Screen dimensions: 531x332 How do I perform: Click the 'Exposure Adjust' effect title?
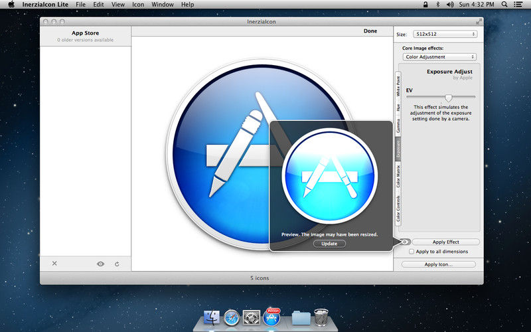(x=449, y=72)
